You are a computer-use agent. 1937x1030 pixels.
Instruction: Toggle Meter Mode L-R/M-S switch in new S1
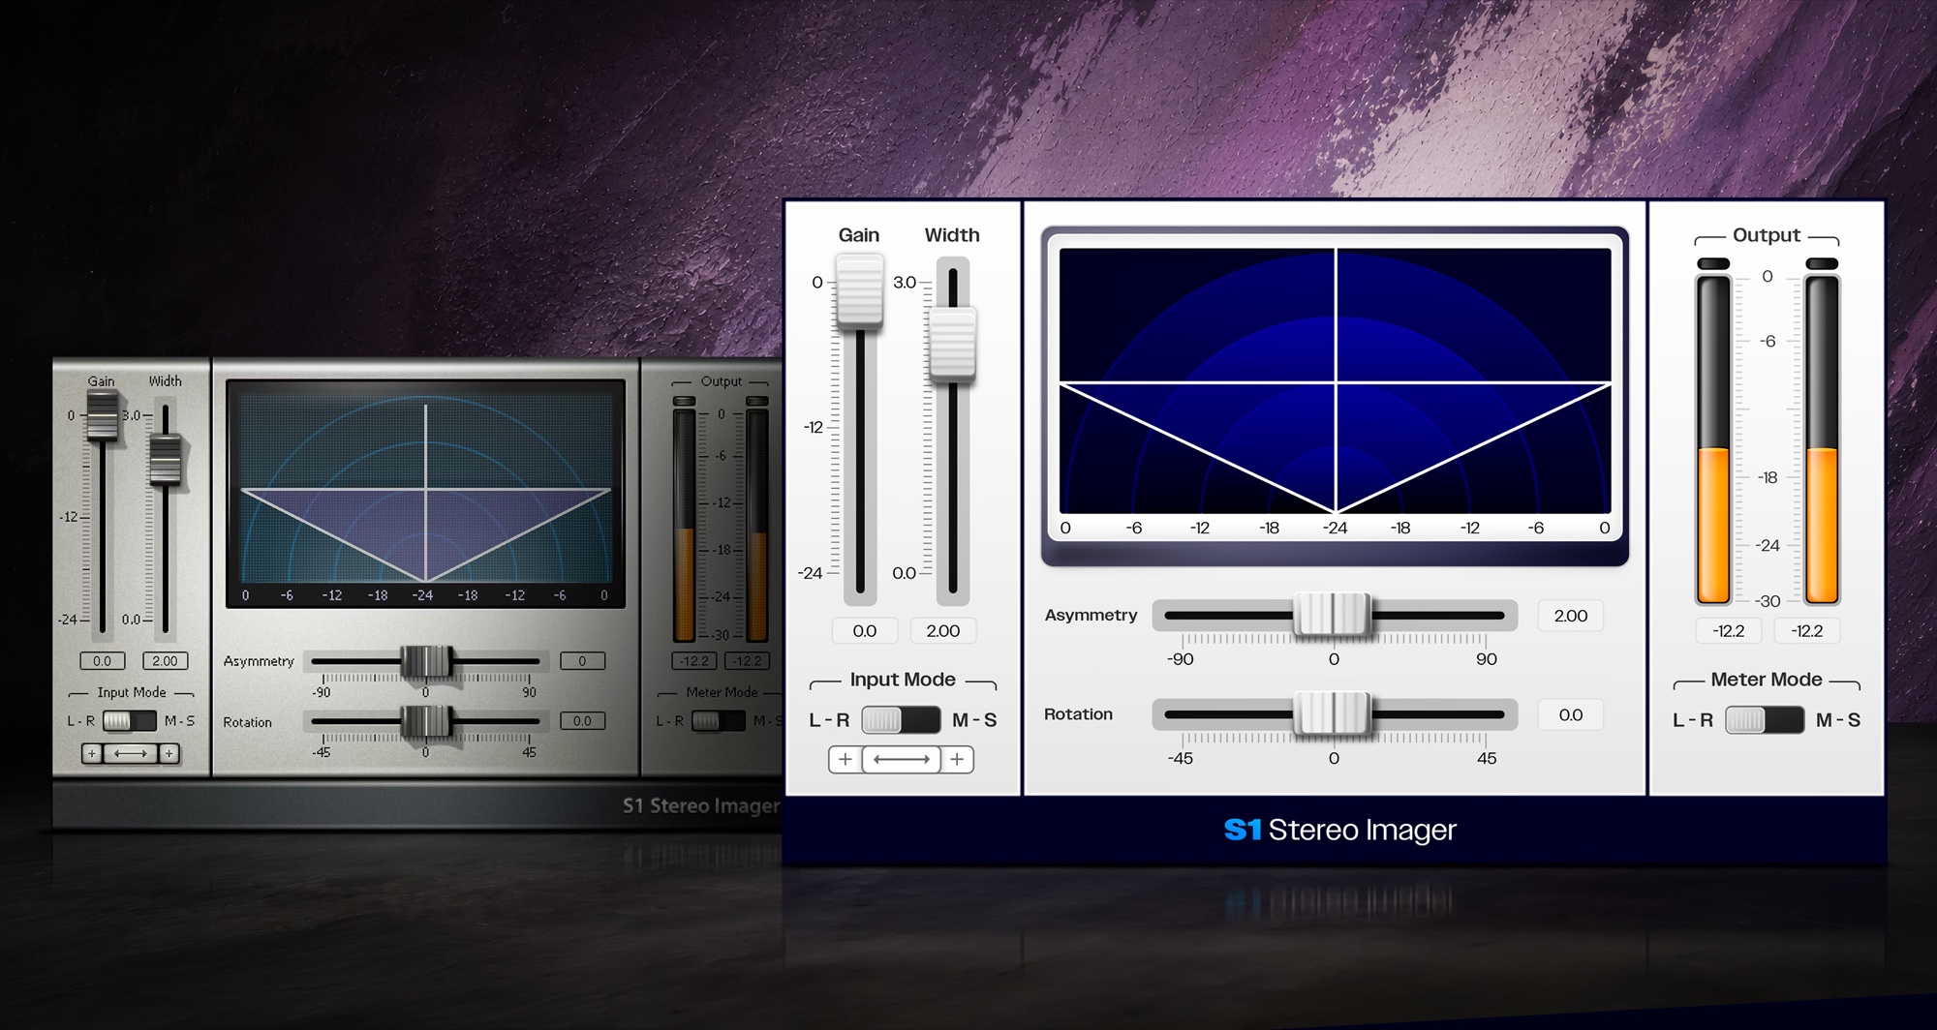point(1765,720)
